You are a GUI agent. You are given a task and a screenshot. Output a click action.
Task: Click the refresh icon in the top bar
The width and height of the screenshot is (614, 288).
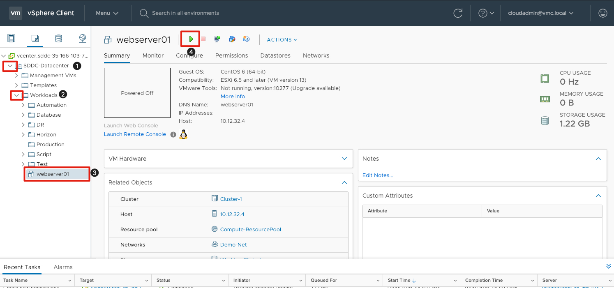458,13
